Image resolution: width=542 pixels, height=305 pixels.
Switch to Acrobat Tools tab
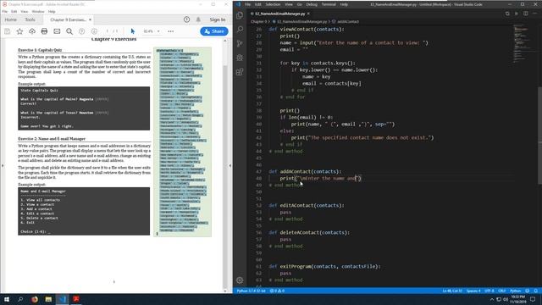tap(30, 19)
